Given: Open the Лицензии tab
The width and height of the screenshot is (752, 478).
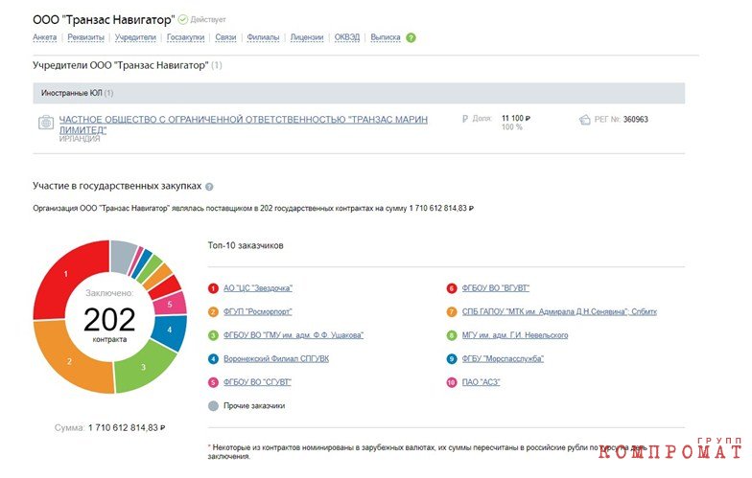Looking at the screenshot, I should (x=307, y=37).
